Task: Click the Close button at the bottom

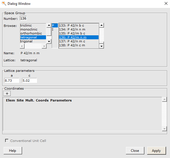Action: point(135,151)
